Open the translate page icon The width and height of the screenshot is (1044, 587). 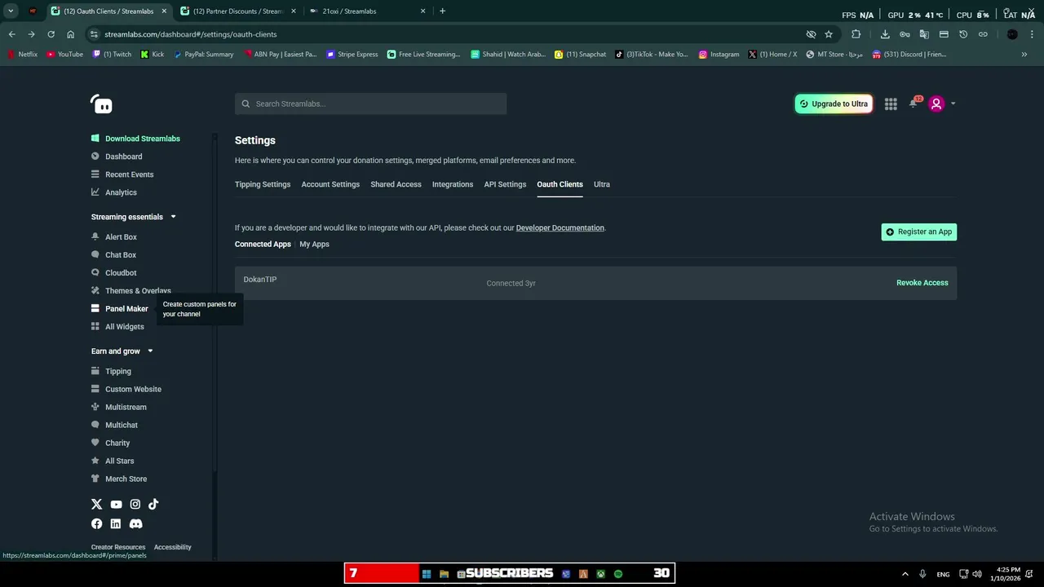[924, 34]
